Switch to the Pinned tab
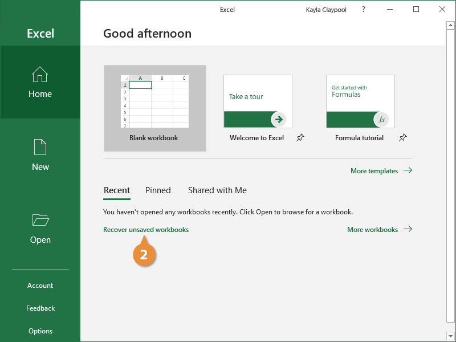Screen dimensions: 456x342 pos(158,190)
